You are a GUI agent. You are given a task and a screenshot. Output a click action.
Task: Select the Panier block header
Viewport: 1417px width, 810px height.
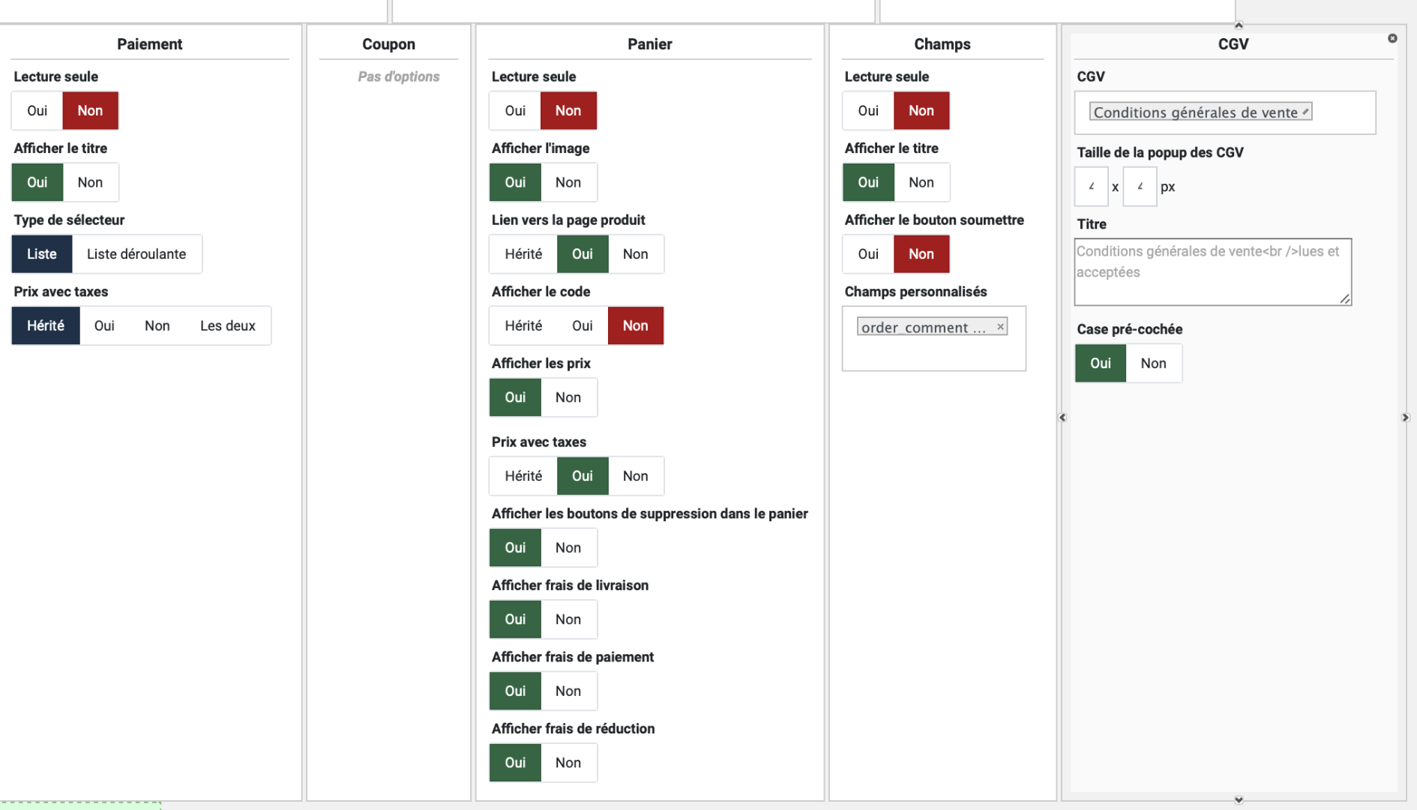[x=649, y=44]
